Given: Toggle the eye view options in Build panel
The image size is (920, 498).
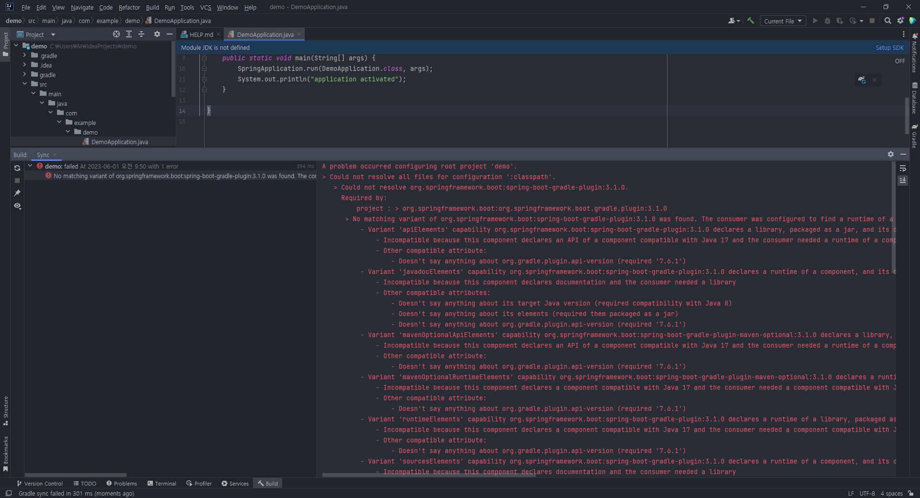Looking at the screenshot, I should click(x=17, y=206).
